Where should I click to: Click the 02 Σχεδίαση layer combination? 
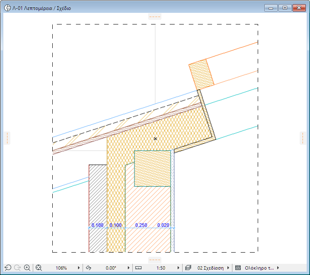pos(210,268)
